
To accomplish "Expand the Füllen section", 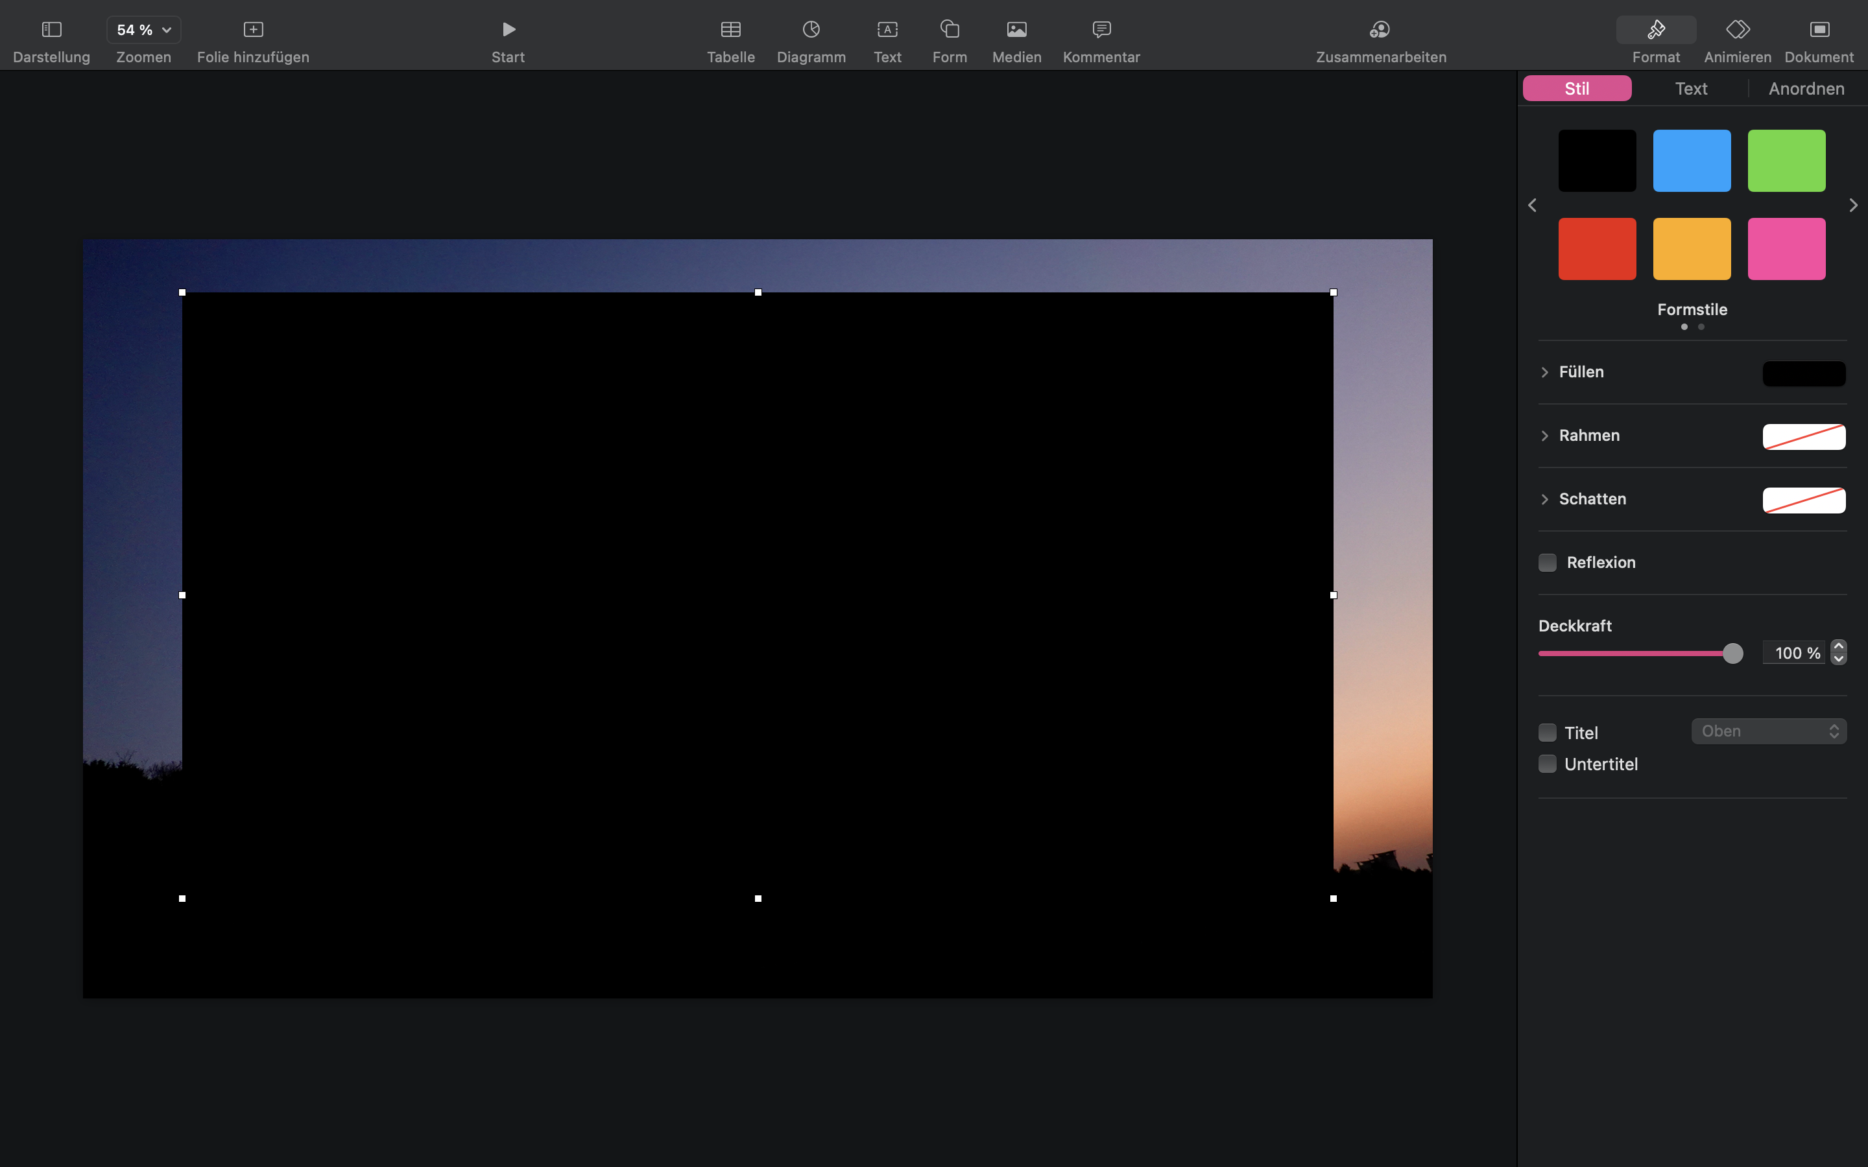I will [1544, 373].
